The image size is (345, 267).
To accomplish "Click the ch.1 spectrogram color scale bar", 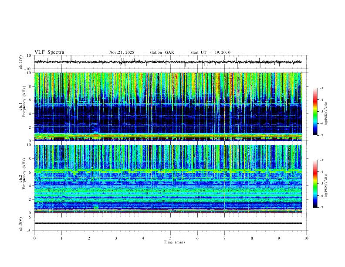I will point(315,112).
